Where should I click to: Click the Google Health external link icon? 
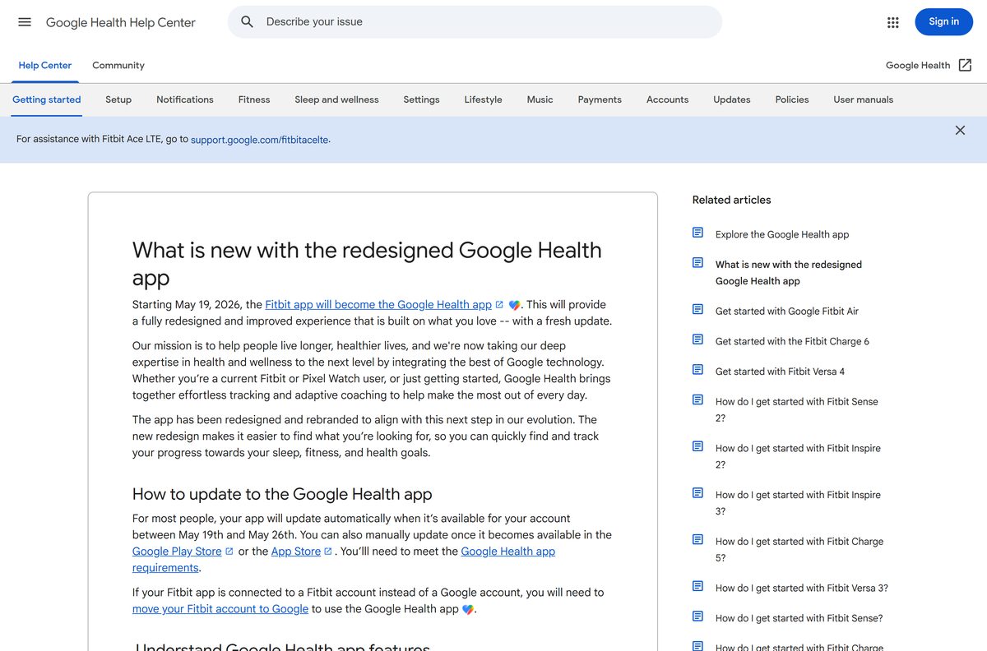[x=966, y=65]
